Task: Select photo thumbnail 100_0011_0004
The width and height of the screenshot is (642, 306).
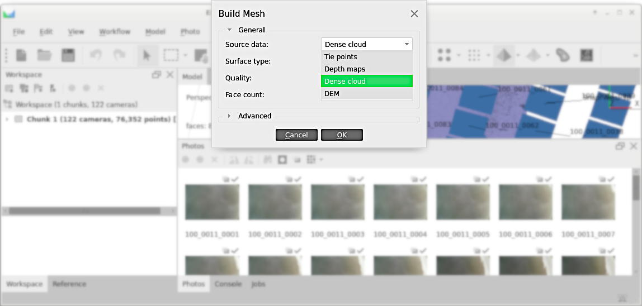Action: tap(400, 202)
